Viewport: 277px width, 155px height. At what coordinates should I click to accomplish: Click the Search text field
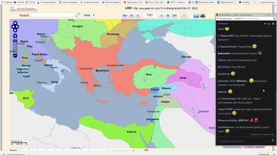coord(53,15)
